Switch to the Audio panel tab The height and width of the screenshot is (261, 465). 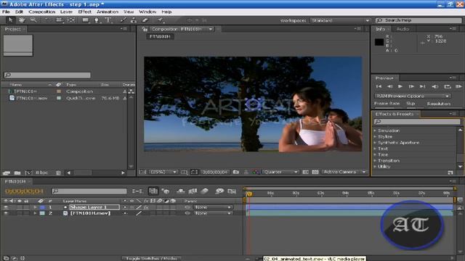(403, 29)
